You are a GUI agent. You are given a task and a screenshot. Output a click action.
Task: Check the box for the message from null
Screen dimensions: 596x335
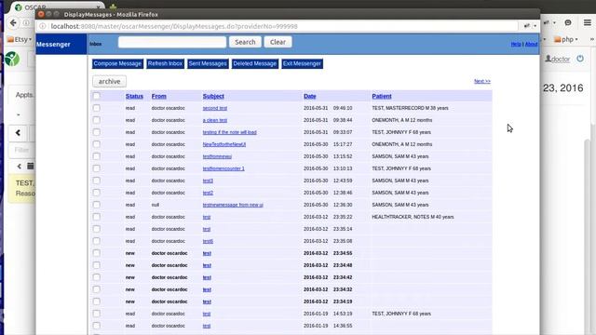97,205
